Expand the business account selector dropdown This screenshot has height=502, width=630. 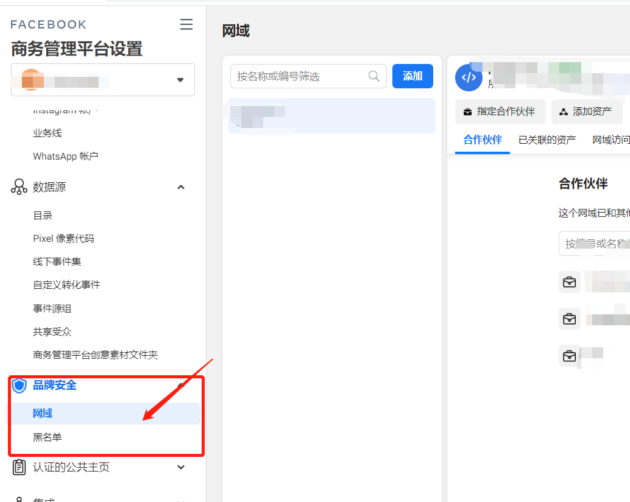point(180,80)
